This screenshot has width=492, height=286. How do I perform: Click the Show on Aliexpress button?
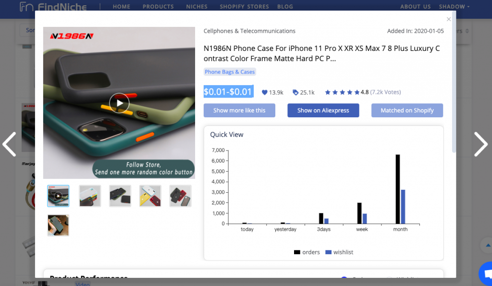(x=323, y=111)
